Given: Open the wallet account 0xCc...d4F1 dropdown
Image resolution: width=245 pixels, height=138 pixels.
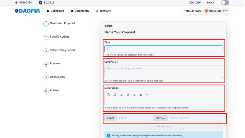Looking at the screenshot, I should [216, 11].
